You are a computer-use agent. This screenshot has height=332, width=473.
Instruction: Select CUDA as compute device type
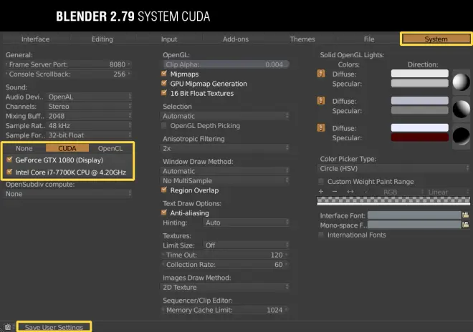coord(67,148)
